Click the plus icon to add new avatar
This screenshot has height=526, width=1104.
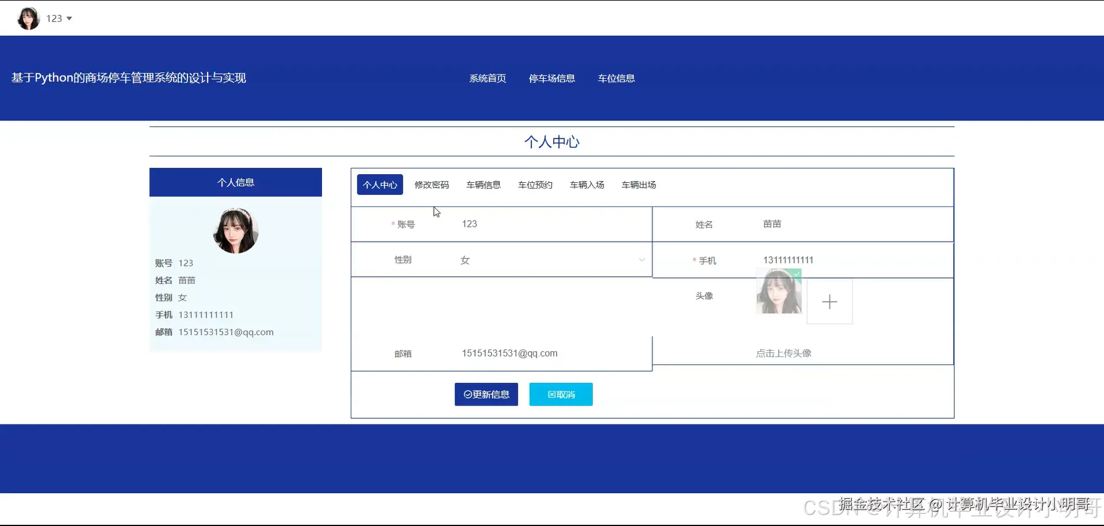tap(829, 301)
